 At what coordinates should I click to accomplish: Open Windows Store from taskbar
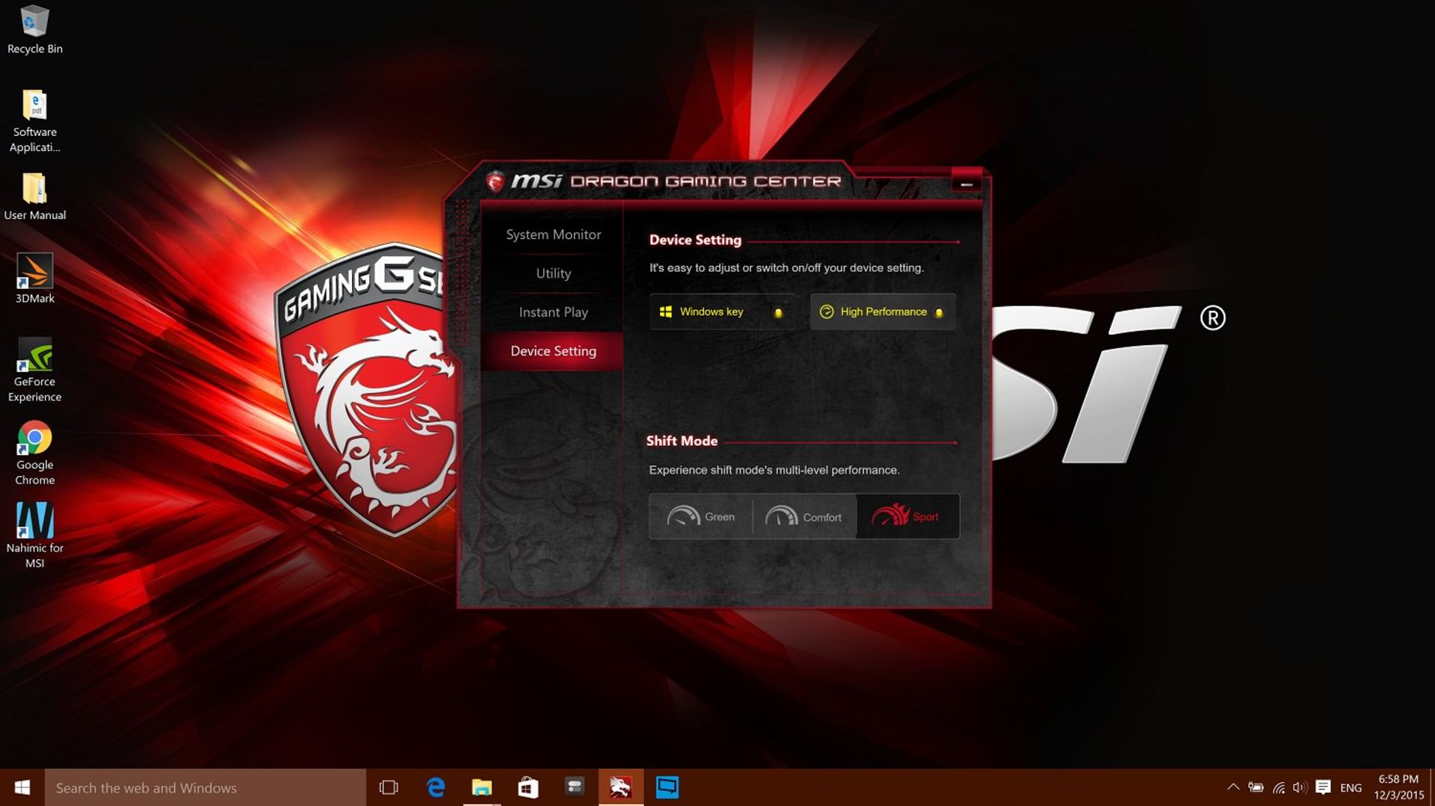click(x=528, y=787)
